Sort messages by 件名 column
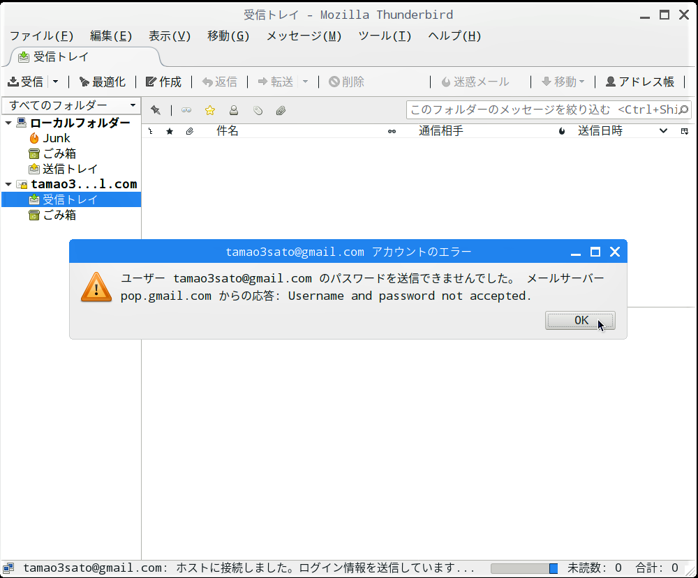Image resolution: width=698 pixels, height=578 pixels. coord(228,130)
